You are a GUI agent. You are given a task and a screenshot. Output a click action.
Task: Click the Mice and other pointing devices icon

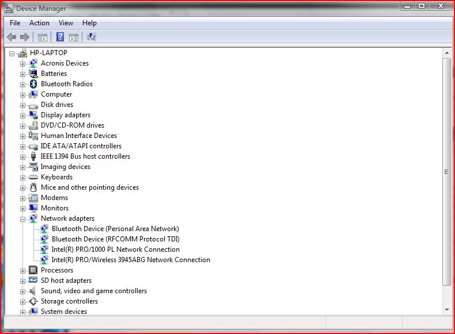click(x=33, y=187)
